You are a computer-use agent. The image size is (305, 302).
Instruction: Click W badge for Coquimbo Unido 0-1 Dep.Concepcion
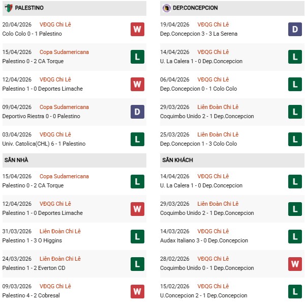pyautogui.click(x=295, y=263)
